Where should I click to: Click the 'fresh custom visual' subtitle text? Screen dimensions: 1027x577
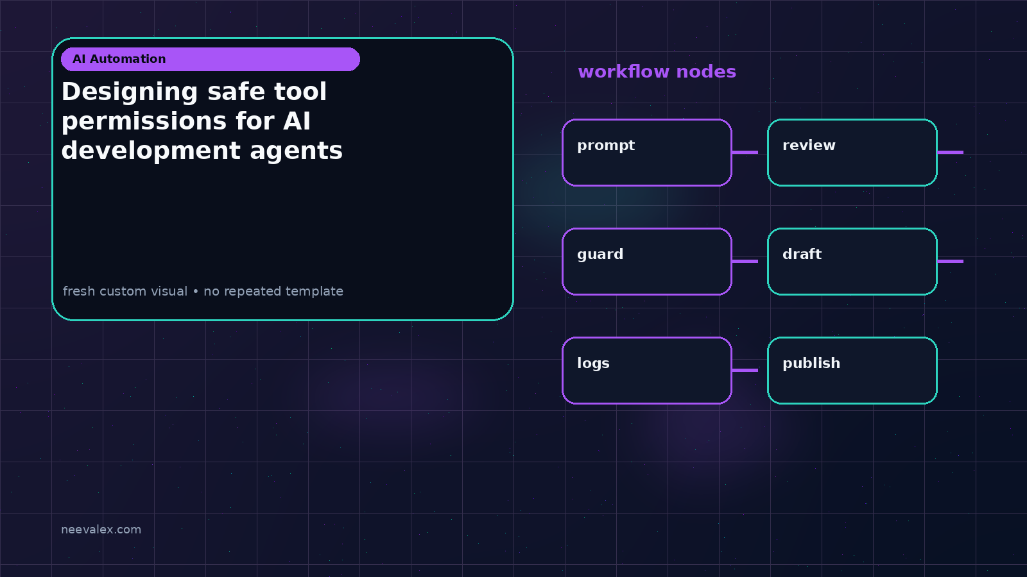pos(203,291)
